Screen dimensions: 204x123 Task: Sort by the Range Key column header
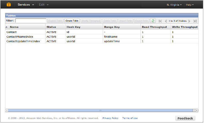click(x=122, y=27)
